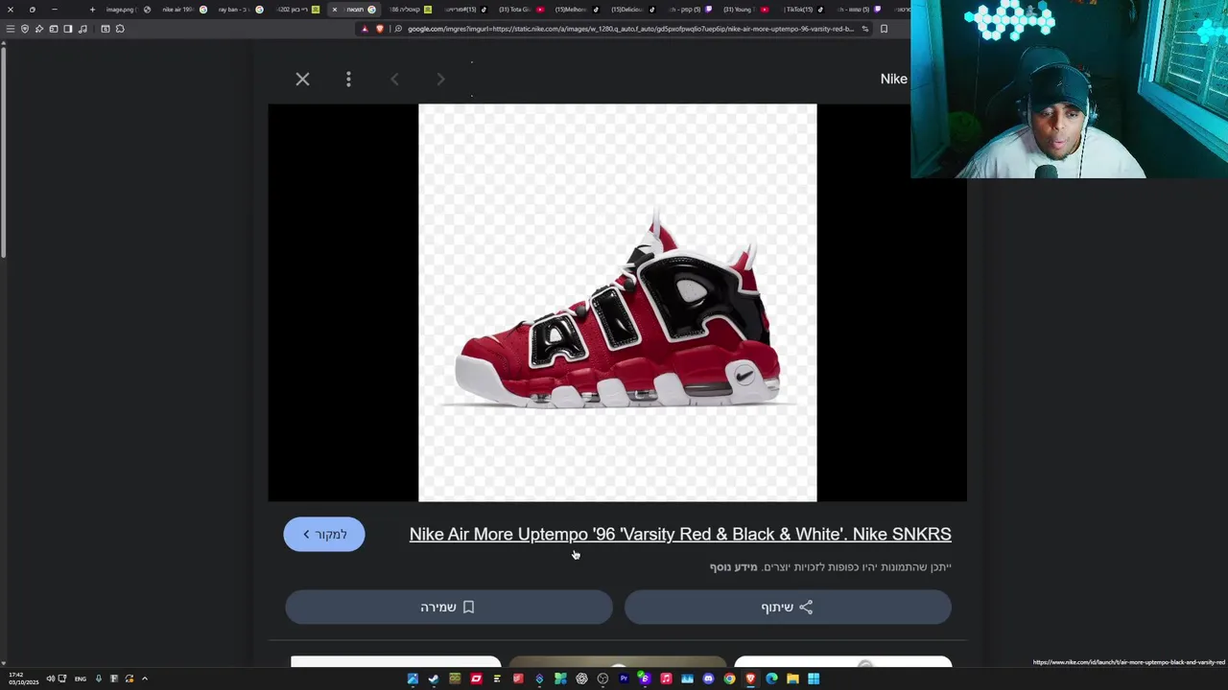Click the 'מידע נוסף' more info link
This screenshot has height=690, width=1228.
[x=734, y=567]
